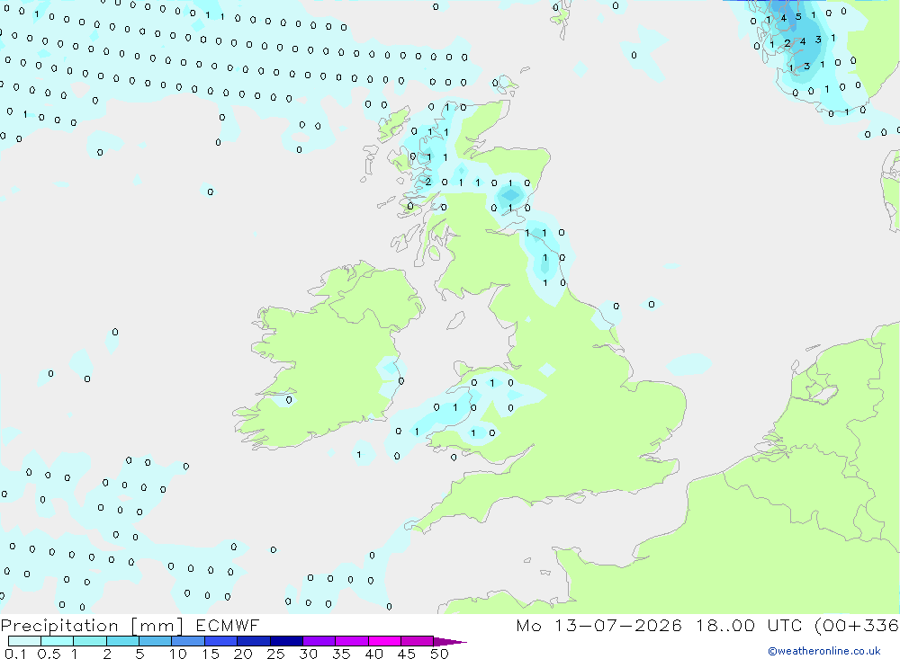Click the blue 15–20 legend swatch
The image size is (900, 659).
coord(221,641)
